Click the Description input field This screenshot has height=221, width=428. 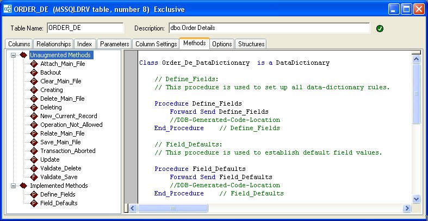[269, 28]
